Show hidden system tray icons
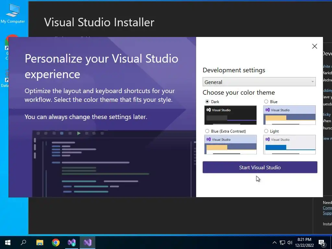 coord(274,243)
